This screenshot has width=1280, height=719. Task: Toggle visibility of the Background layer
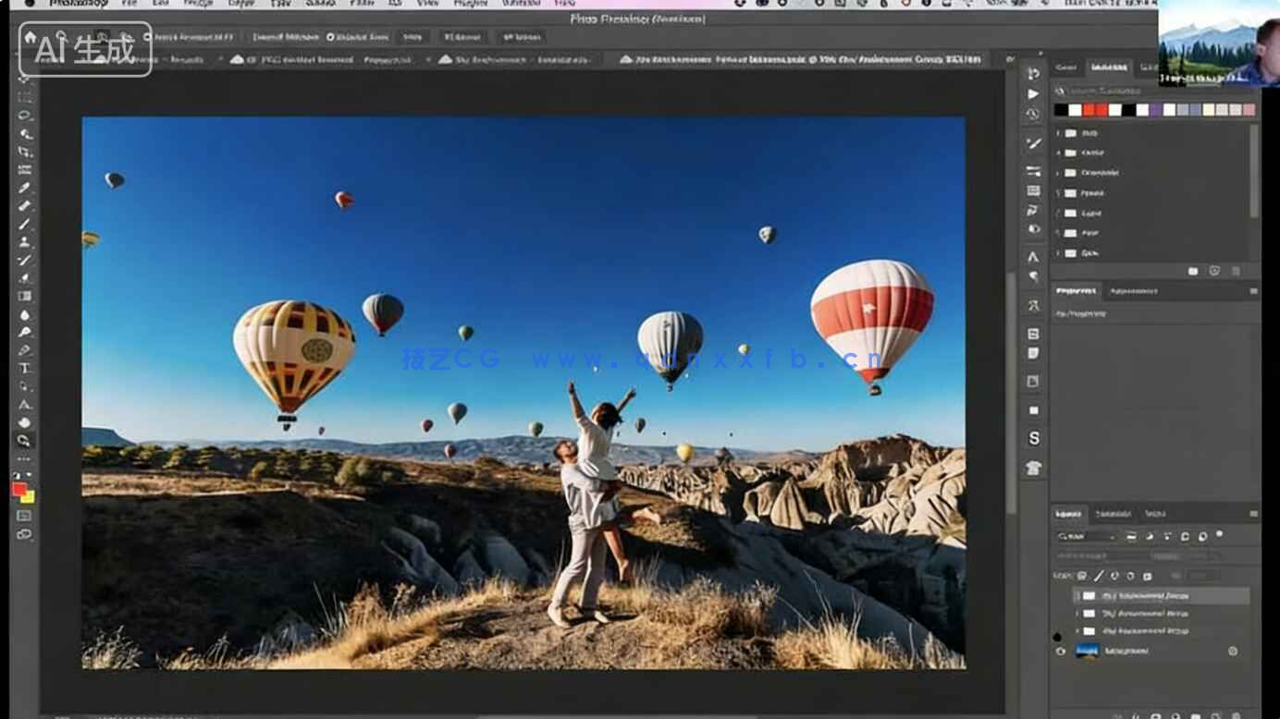[1060, 651]
